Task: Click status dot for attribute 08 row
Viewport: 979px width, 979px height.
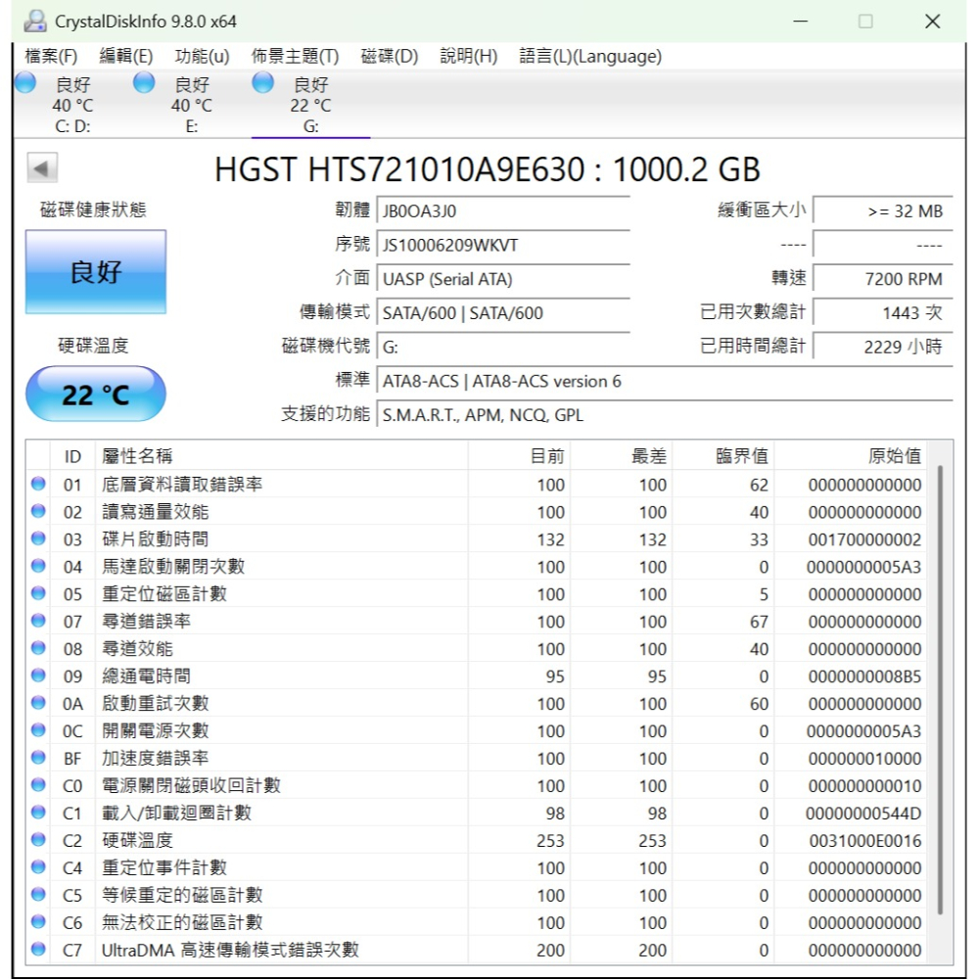Action: click(x=38, y=648)
